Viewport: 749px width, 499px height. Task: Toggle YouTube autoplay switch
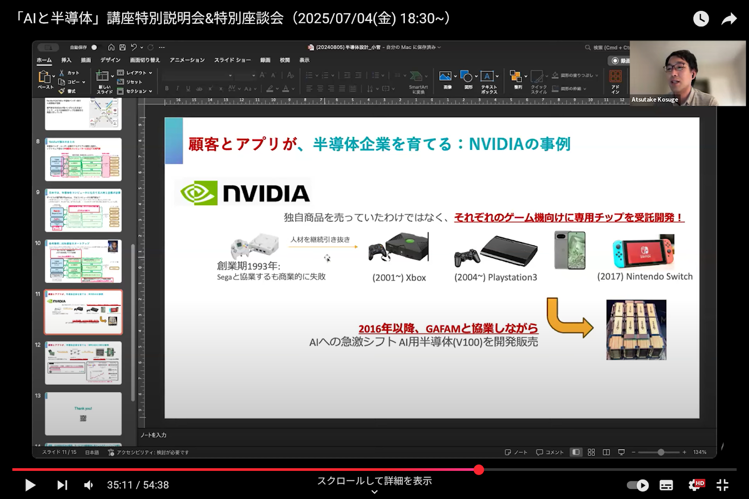[x=638, y=485]
